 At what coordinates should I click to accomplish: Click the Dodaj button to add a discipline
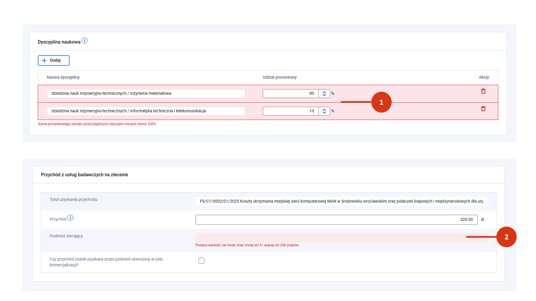pyautogui.click(x=54, y=60)
